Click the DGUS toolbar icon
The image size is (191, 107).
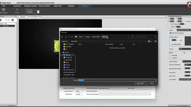coord(17,10)
